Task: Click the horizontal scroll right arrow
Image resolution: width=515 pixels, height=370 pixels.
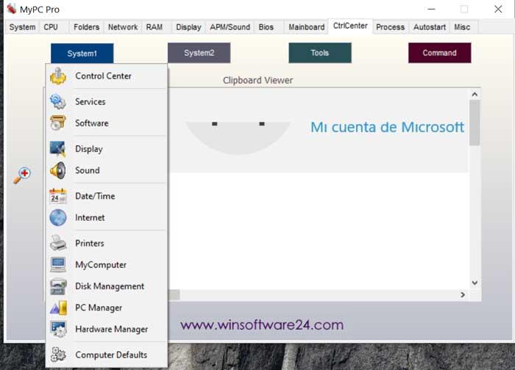Action: [463, 294]
